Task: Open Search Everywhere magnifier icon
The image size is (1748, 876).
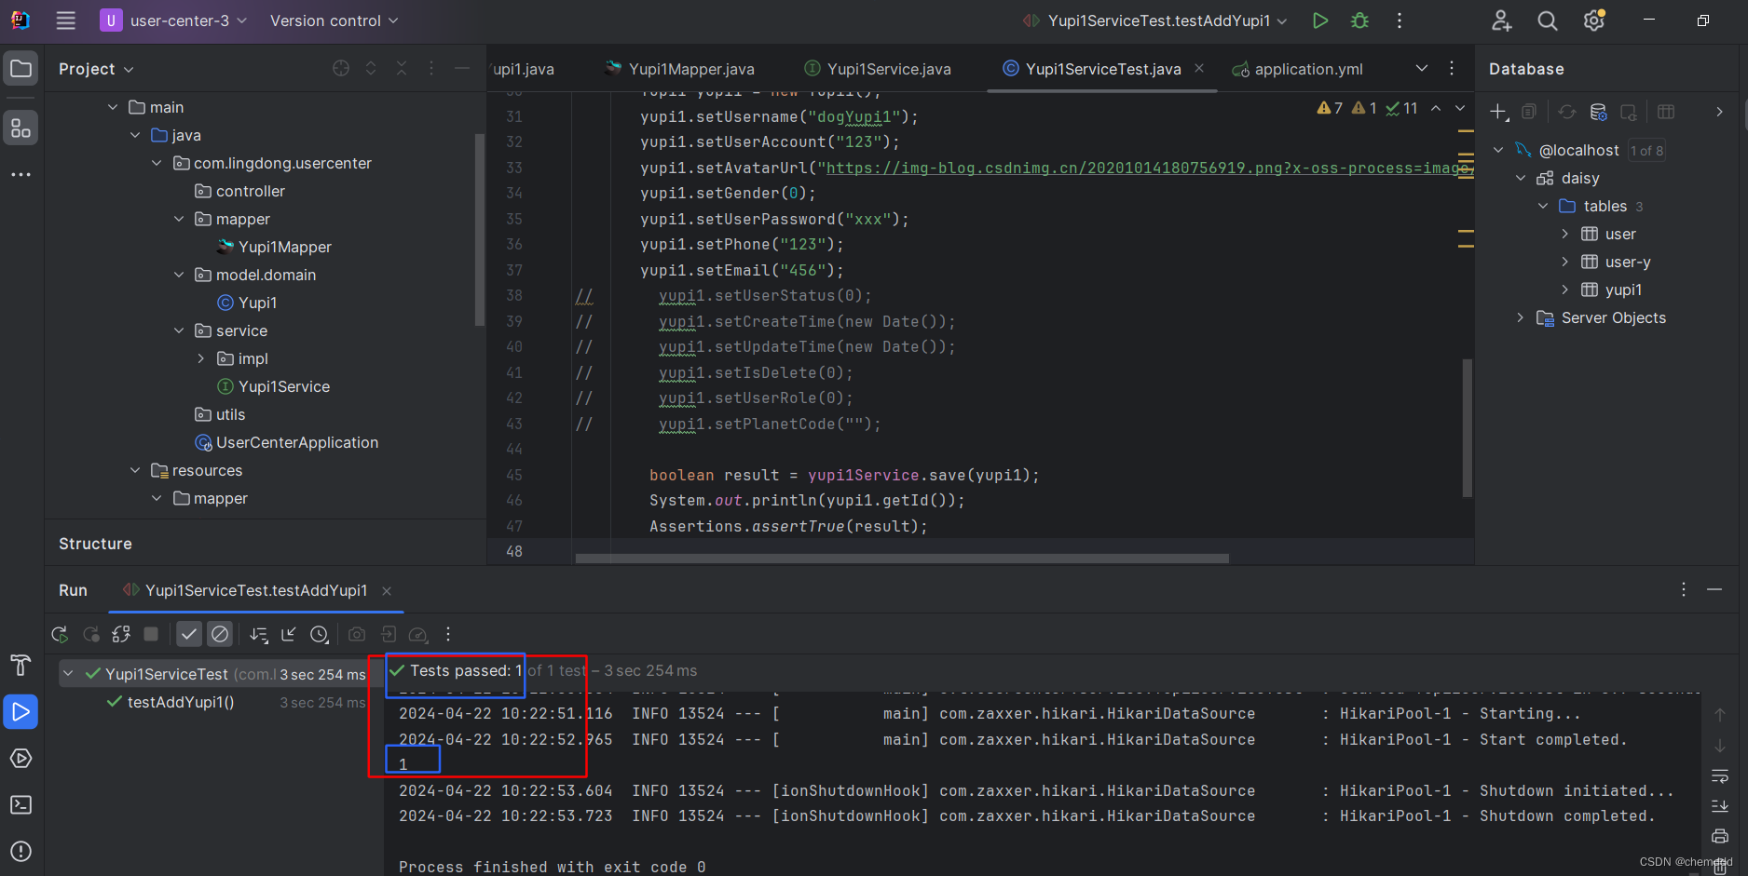Action: [x=1548, y=20]
